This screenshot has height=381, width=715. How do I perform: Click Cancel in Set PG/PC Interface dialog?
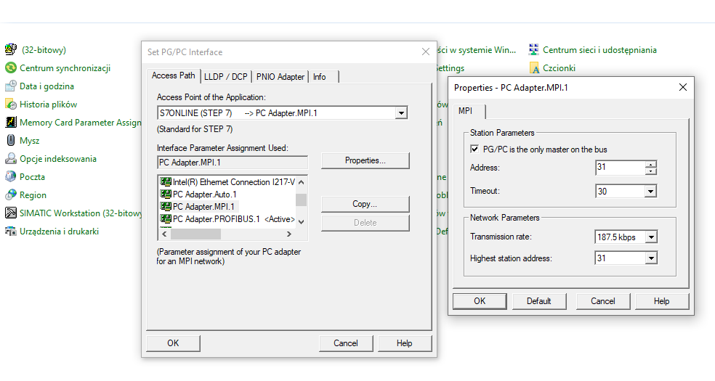[x=346, y=343]
